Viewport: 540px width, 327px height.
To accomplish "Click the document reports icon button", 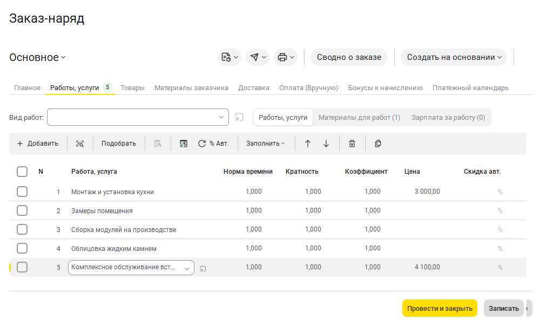I will (x=230, y=57).
